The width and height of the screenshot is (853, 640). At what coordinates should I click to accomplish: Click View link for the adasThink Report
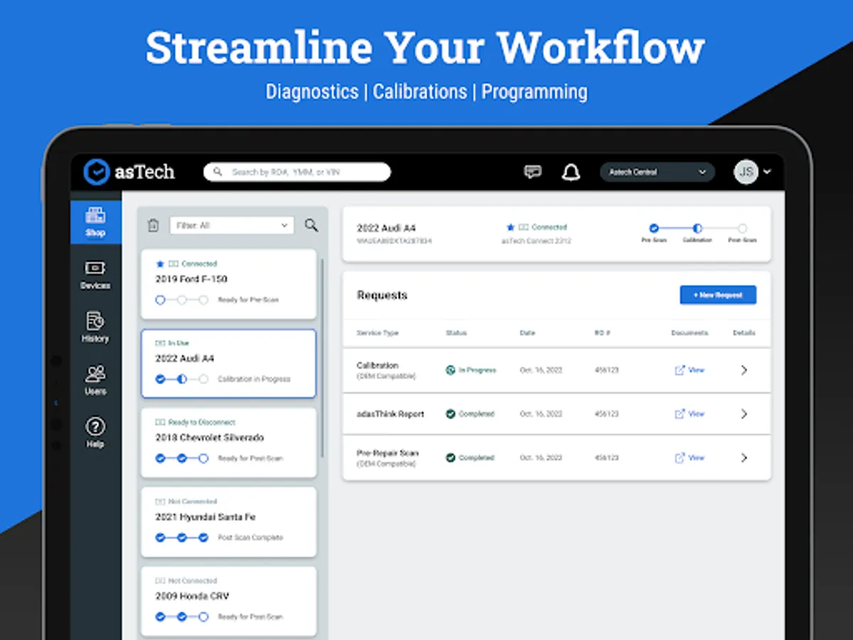[690, 414]
